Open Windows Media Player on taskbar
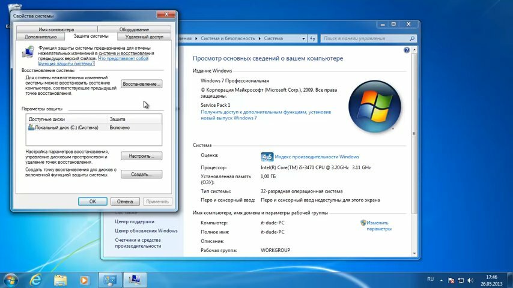The height and width of the screenshot is (288, 513). click(84, 280)
